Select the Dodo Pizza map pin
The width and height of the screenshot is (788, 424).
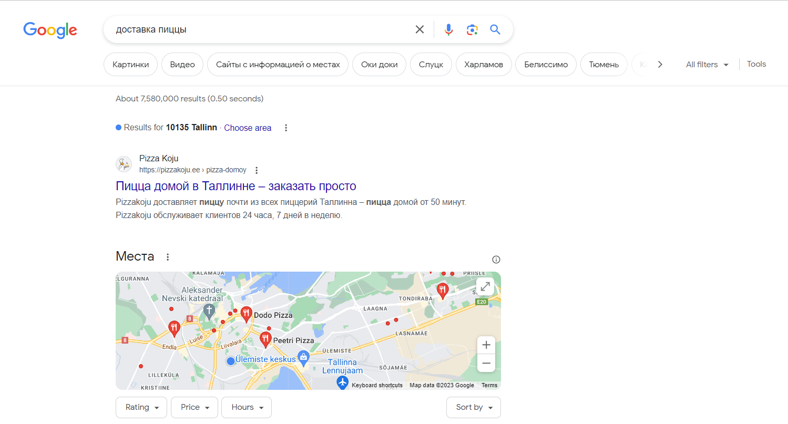point(245,314)
